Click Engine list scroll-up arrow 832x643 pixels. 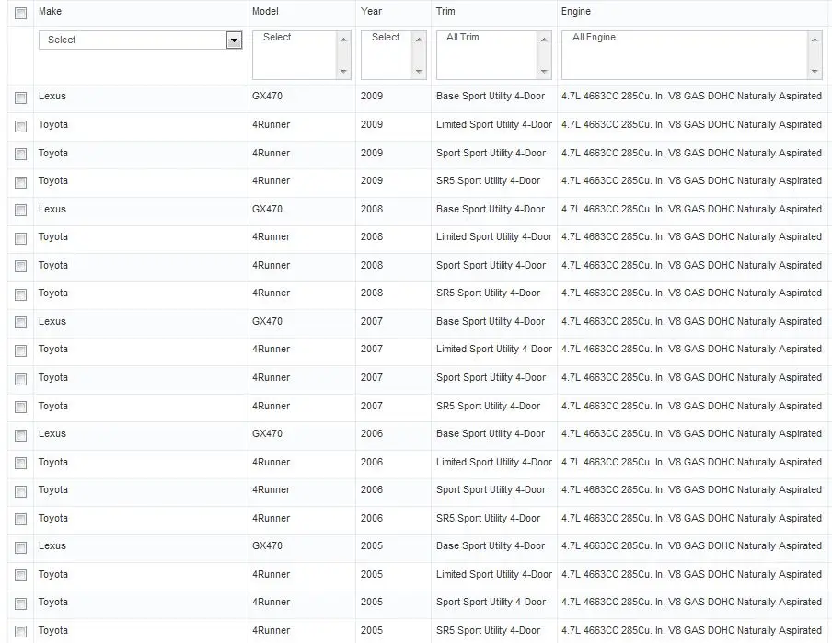pos(815,40)
